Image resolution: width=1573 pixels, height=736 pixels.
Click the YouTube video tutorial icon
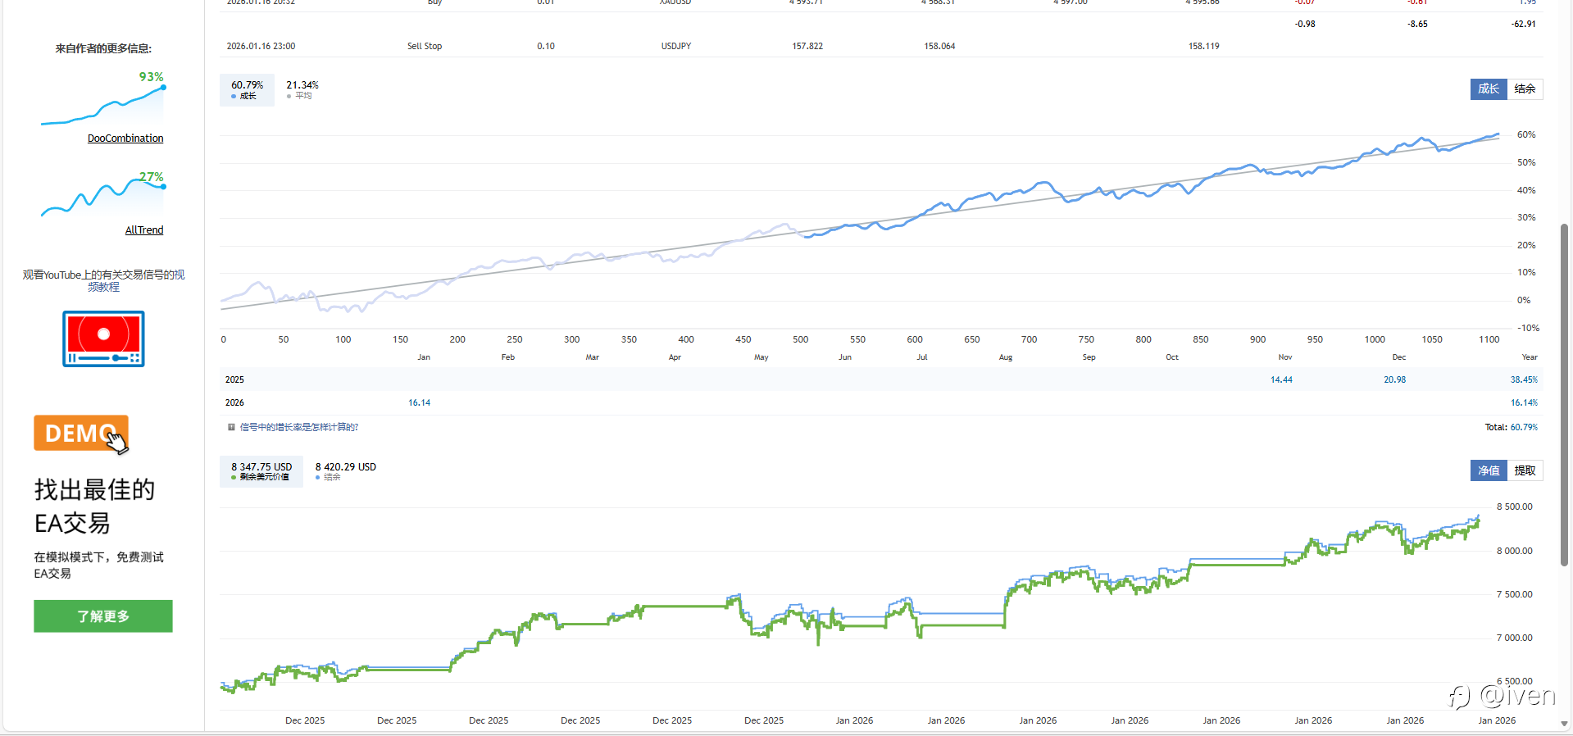103,338
